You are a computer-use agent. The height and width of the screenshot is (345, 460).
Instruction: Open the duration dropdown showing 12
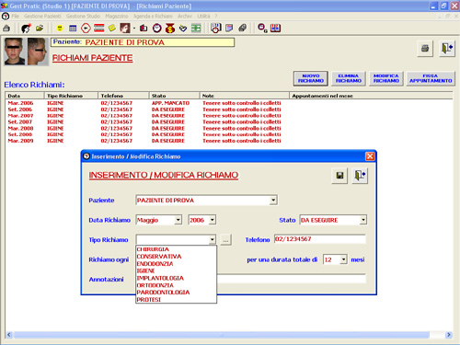pyautogui.click(x=343, y=259)
